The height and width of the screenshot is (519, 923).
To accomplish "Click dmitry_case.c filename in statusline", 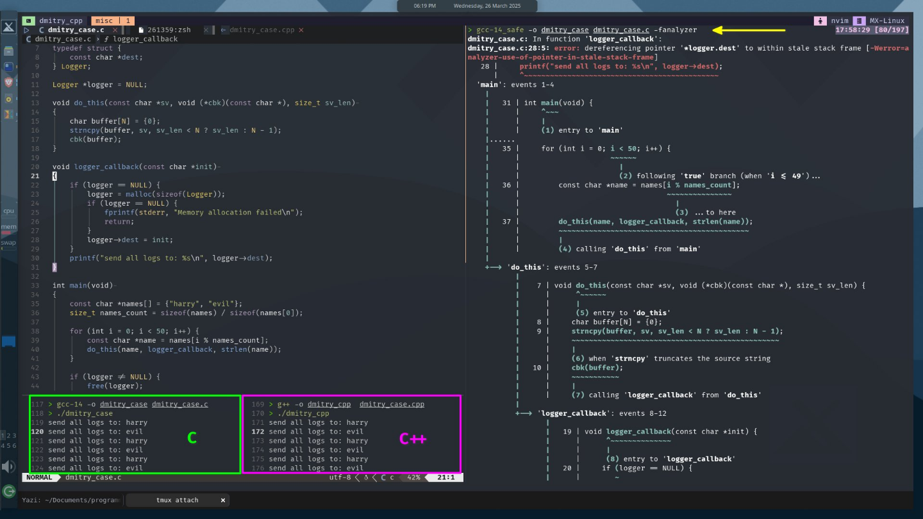I will tap(93, 477).
